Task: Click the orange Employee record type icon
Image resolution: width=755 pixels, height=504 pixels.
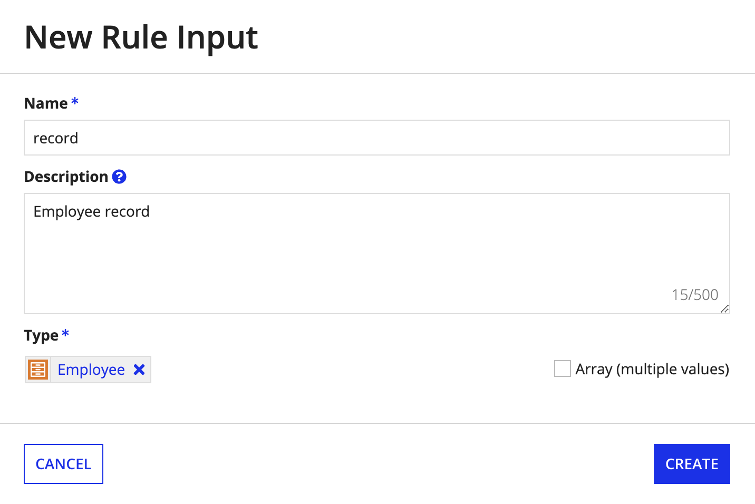Action: coord(37,370)
